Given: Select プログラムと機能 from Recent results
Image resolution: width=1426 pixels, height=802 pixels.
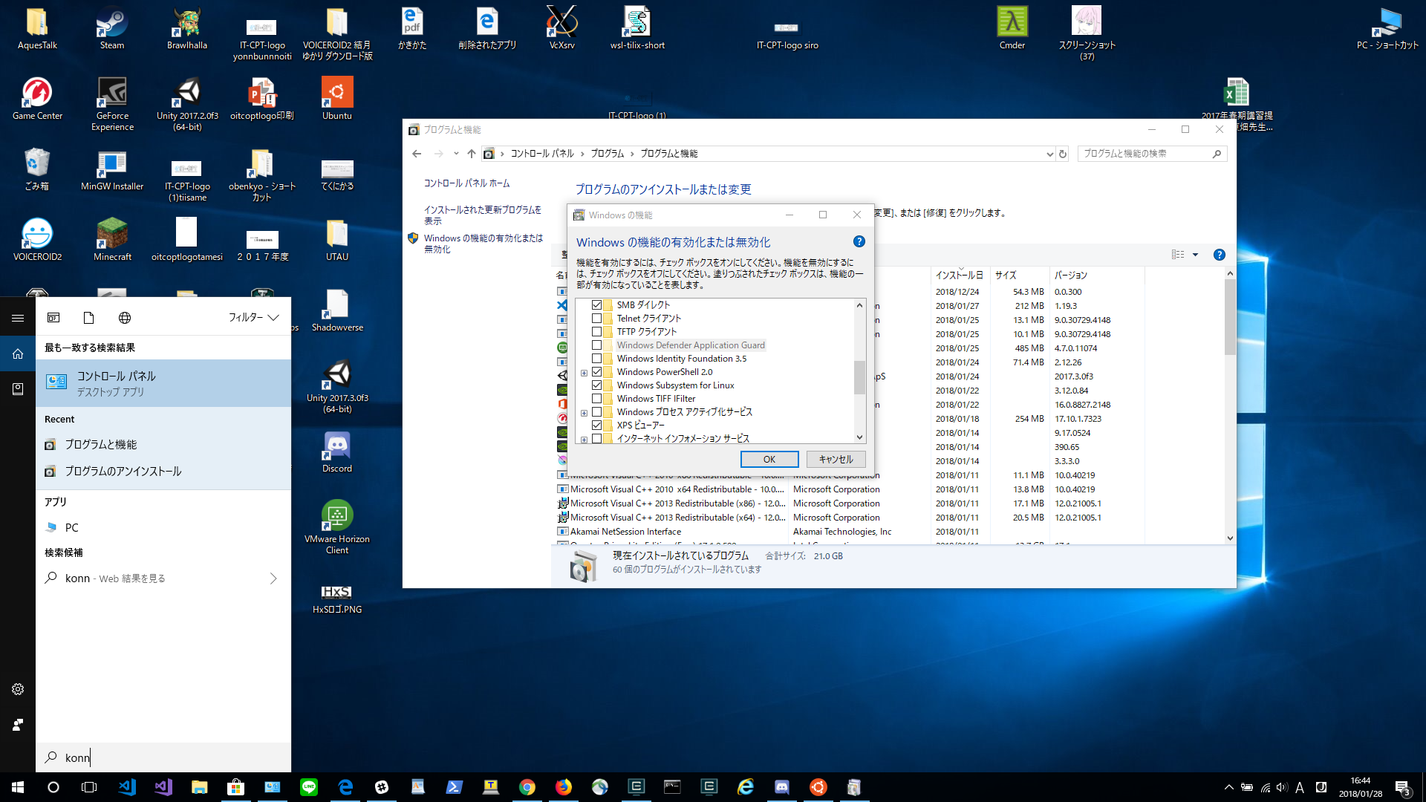Looking at the screenshot, I should click(101, 445).
